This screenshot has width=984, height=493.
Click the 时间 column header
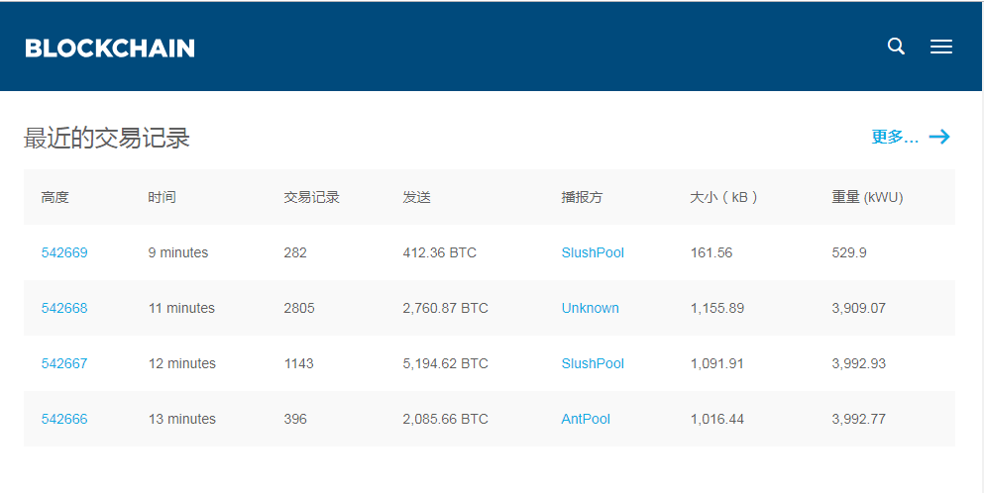click(x=162, y=197)
